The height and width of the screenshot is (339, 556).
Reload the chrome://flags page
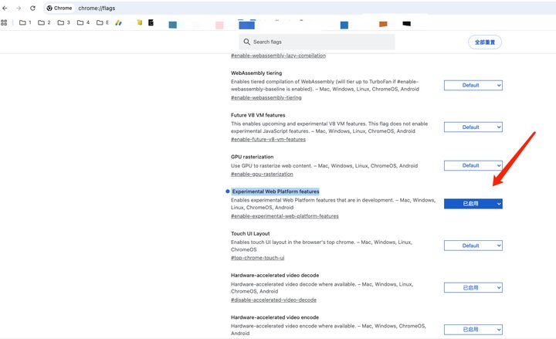coord(32,8)
